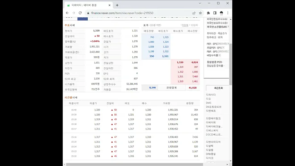Screen dimensions: 295x166
Task: Click the share page icon in address bar
Action: [194, 13]
